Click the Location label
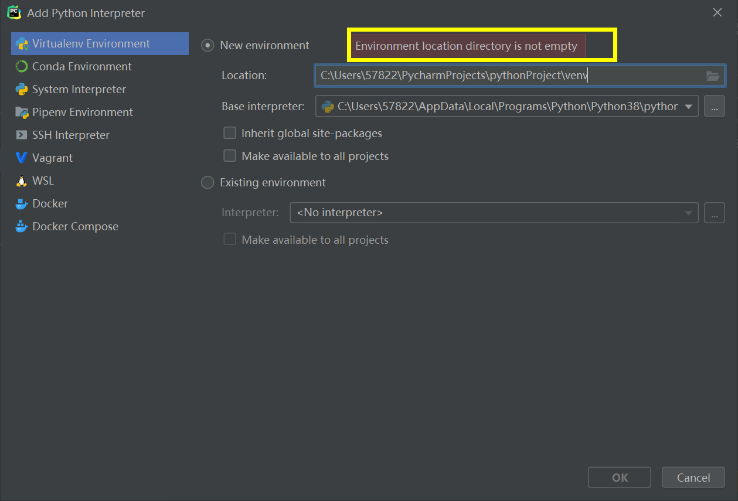Image resolution: width=738 pixels, height=501 pixels. [x=244, y=76]
